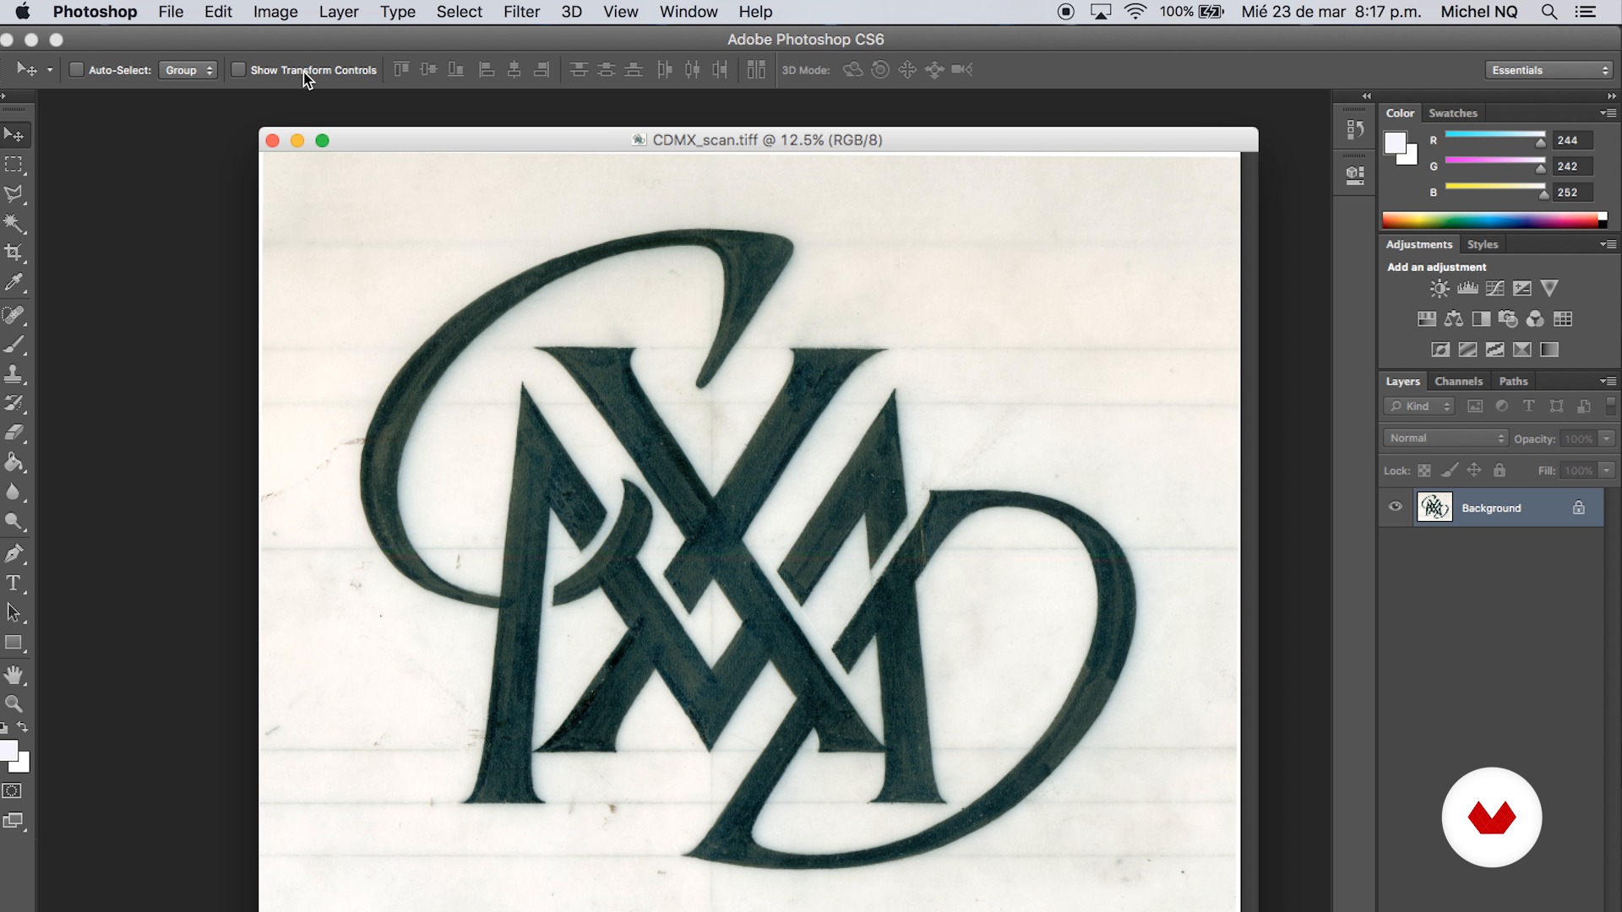
Task: Open the Color panel options menu
Action: (1608, 113)
